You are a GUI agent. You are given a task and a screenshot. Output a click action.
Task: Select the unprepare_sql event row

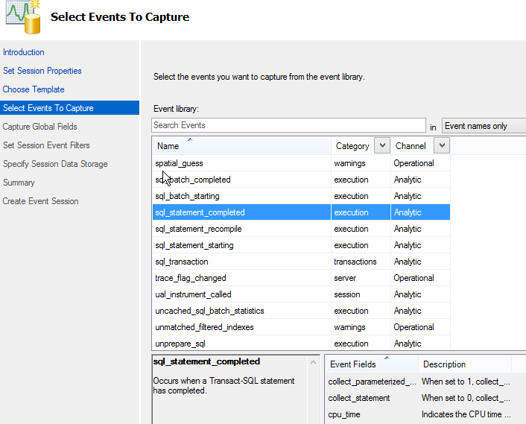pos(180,344)
